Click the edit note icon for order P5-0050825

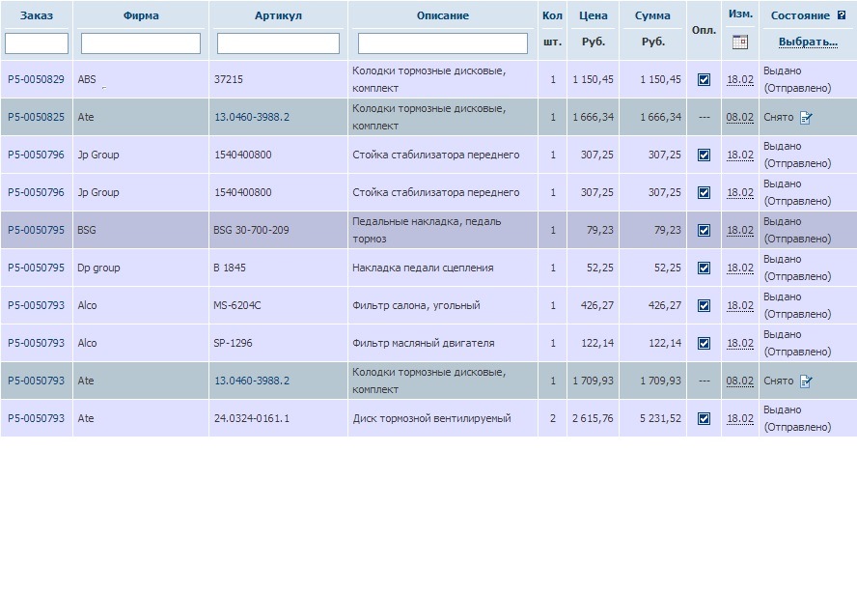[806, 118]
